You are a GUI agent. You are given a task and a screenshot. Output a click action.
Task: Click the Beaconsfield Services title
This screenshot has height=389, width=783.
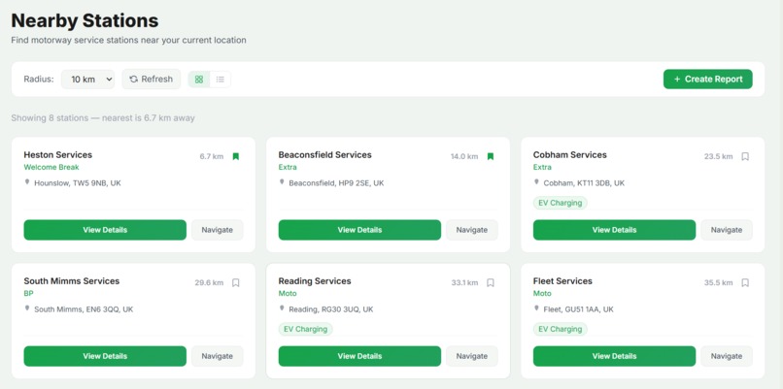click(325, 155)
